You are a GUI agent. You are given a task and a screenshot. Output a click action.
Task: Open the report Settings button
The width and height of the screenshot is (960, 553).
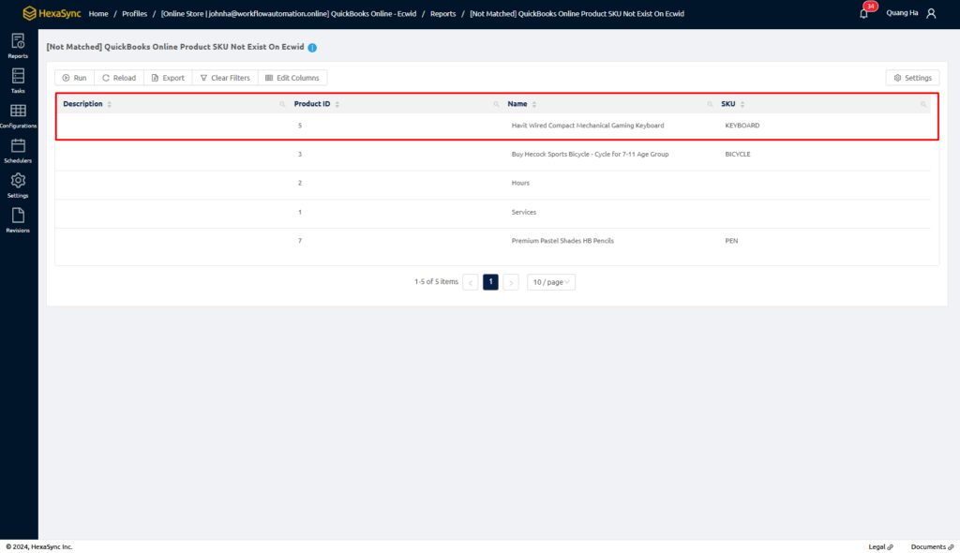(x=912, y=78)
